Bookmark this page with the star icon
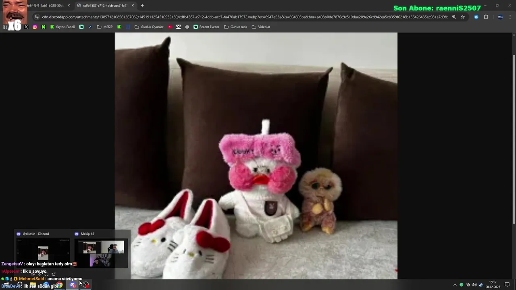This screenshot has height=290, width=516. pyautogui.click(x=463, y=17)
